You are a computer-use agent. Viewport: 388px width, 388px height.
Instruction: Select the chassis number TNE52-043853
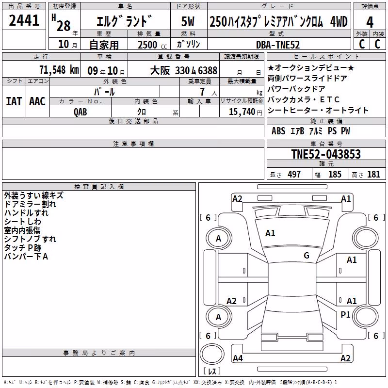click(326, 154)
